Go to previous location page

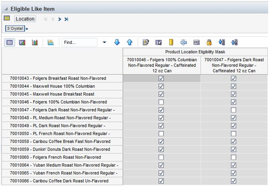point(53,19)
